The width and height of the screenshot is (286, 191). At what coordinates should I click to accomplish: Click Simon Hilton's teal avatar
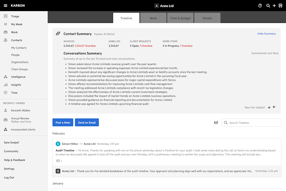coord(58,144)
